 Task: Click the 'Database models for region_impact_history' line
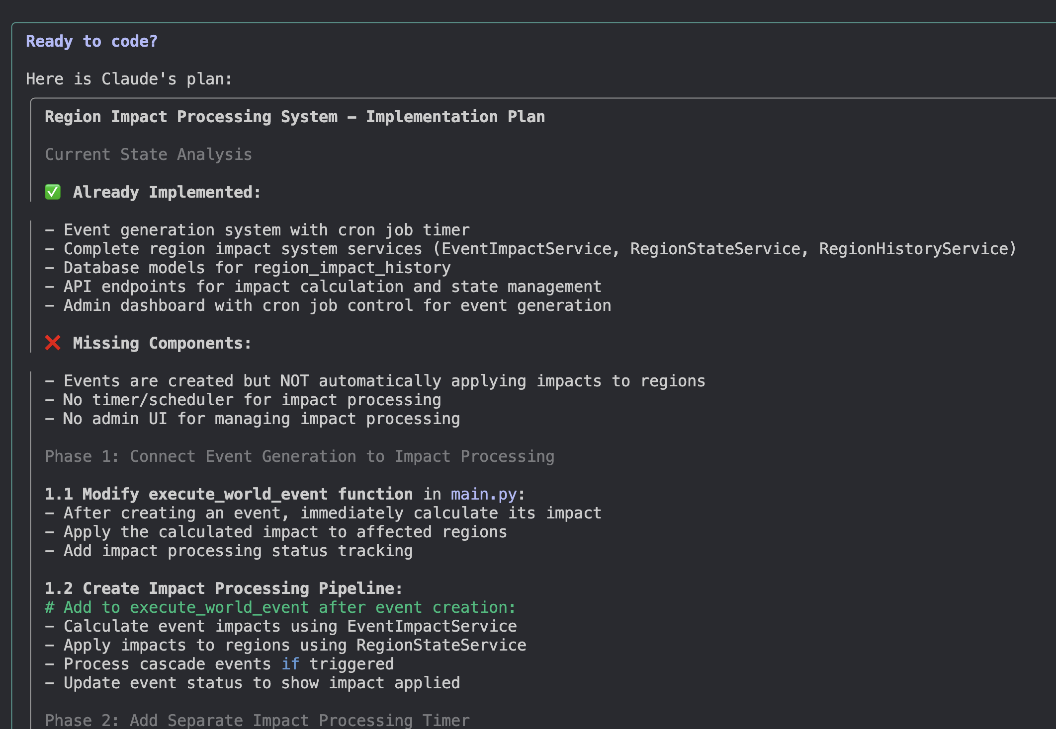pos(248,268)
